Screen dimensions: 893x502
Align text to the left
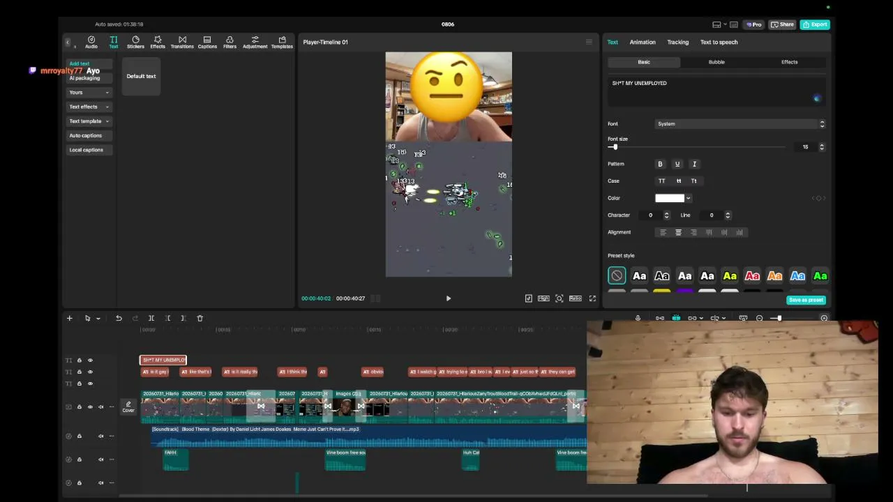pyautogui.click(x=663, y=232)
